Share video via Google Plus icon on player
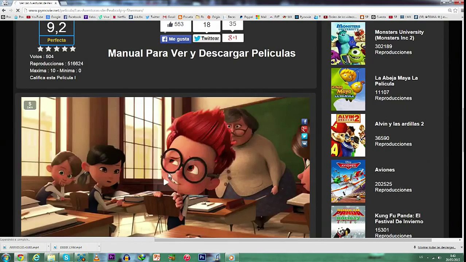The image size is (466, 262). (x=304, y=129)
